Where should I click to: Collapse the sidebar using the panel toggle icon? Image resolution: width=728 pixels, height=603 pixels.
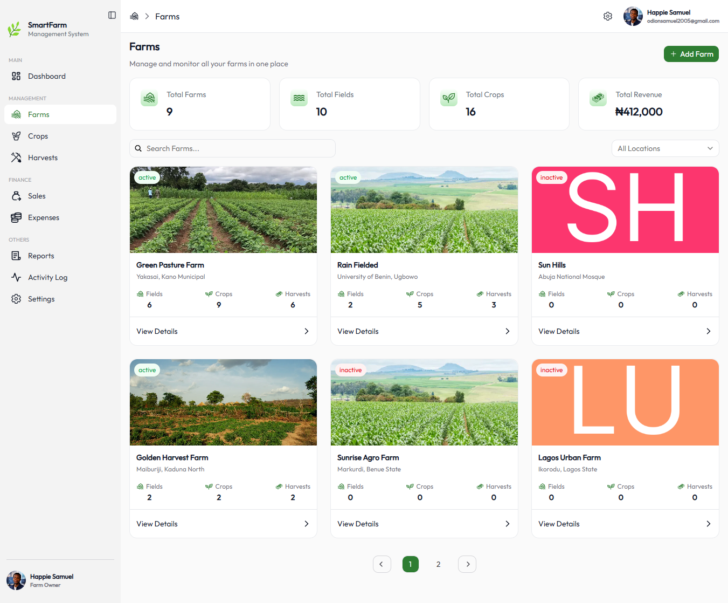coord(112,15)
